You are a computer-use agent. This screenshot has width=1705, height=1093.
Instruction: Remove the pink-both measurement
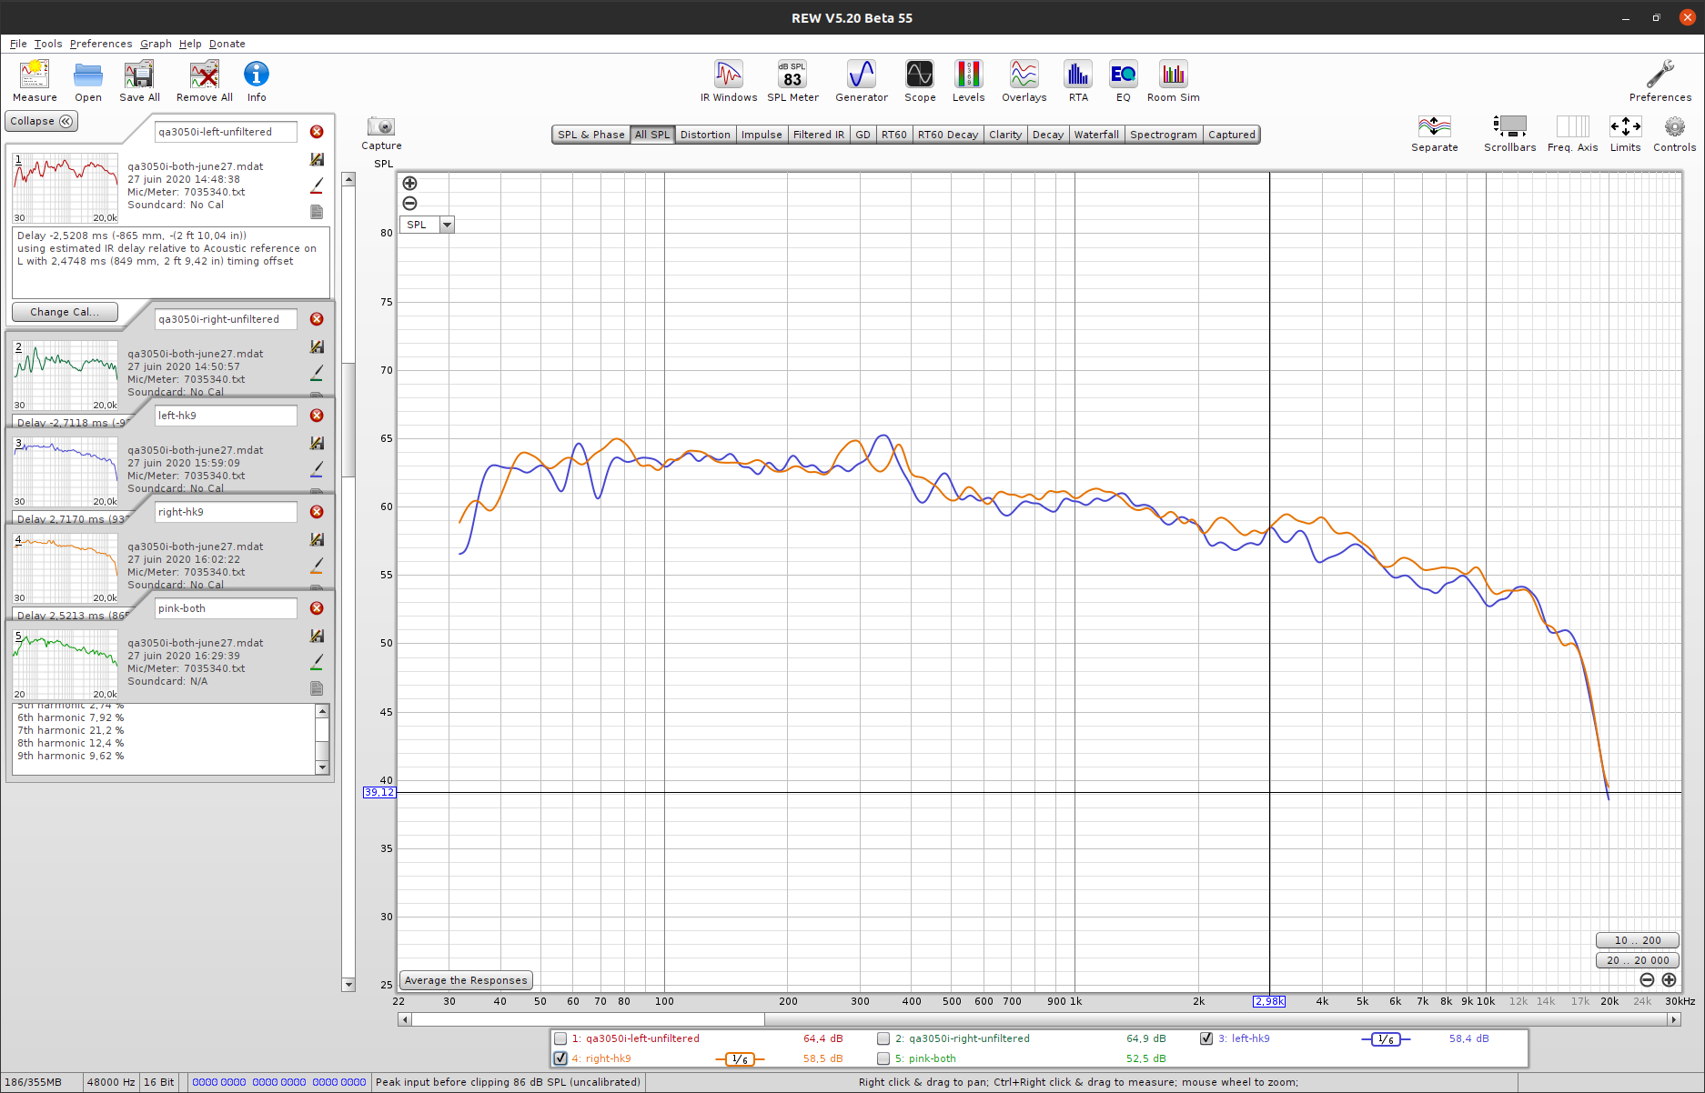tap(317, 608)
